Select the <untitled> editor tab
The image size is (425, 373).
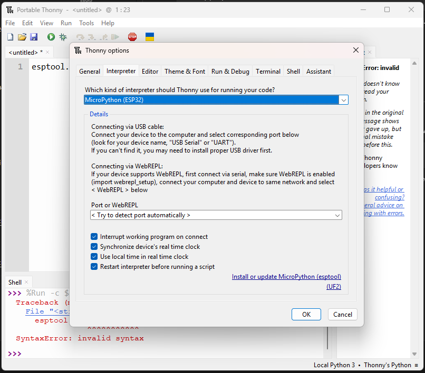tap(23, 52)
